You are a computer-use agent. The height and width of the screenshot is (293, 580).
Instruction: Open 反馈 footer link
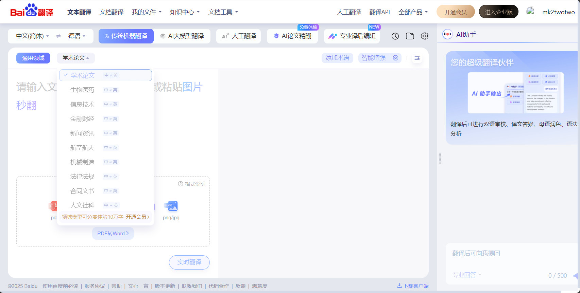point(240,286)
